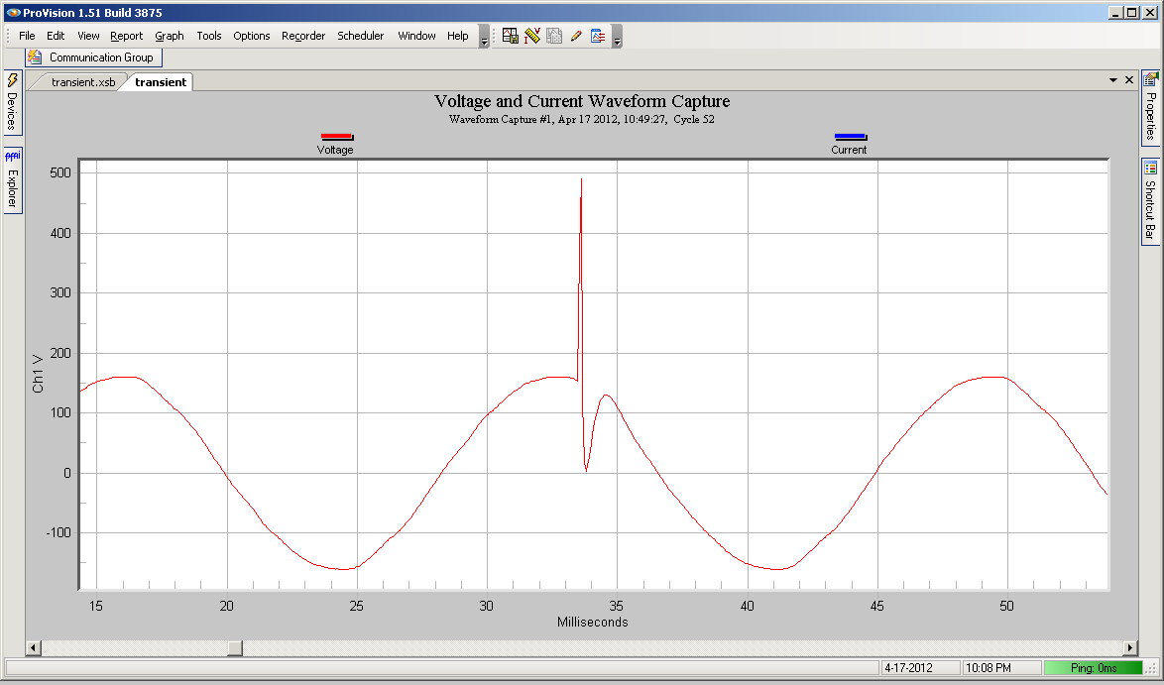1164x685 pixels.
Task: Open the toolbar overflow dropdown arrow
Action: coord(618,41)
